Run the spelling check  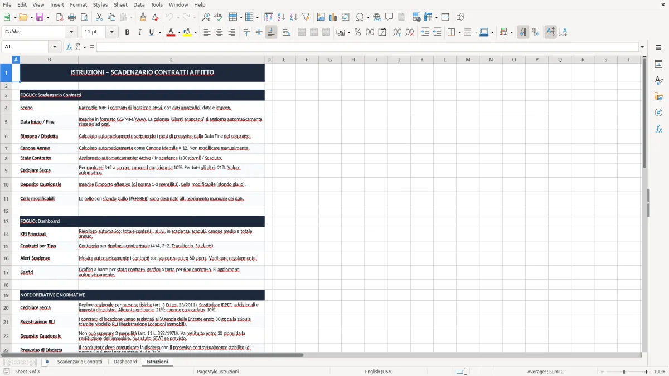pyautogui.click(x=218, y=17)
